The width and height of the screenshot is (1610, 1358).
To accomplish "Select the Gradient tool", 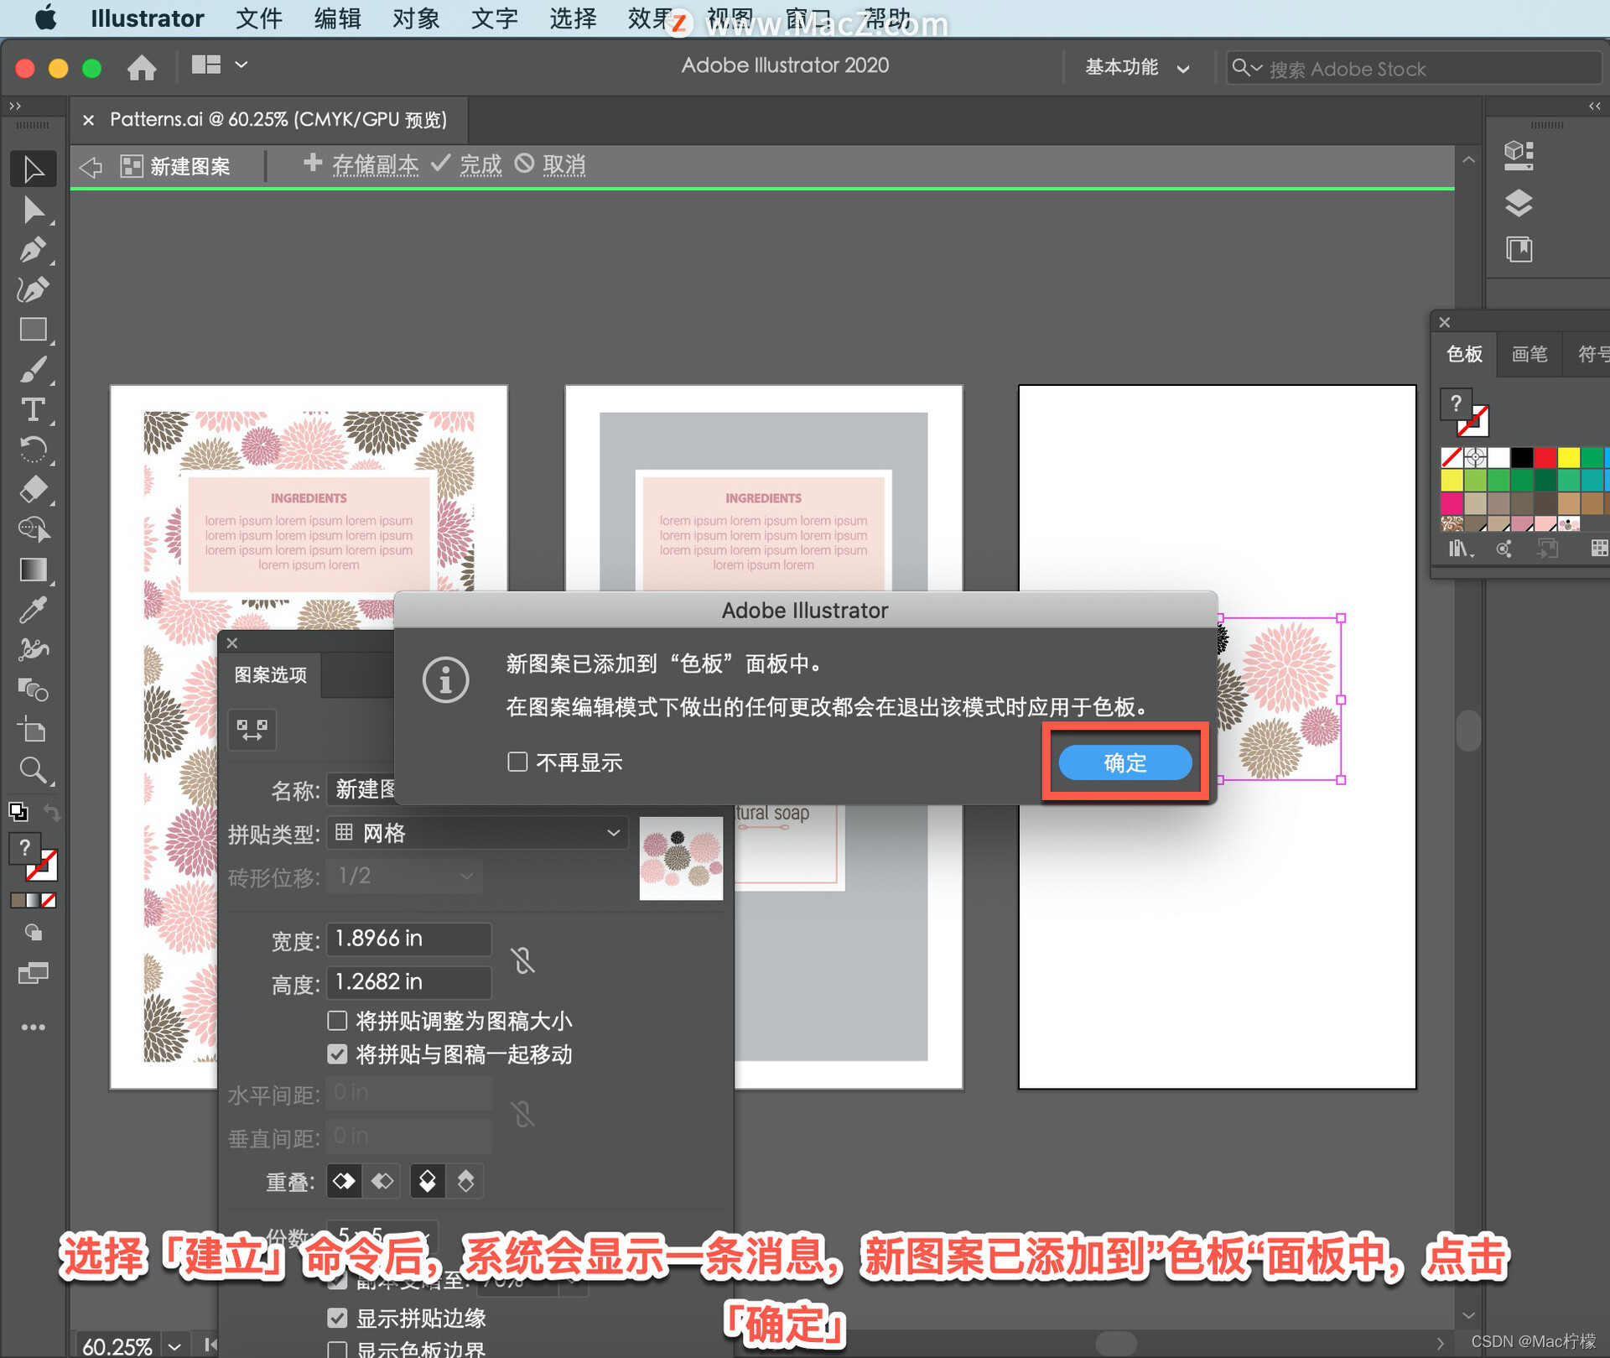I will pos(34,570).
